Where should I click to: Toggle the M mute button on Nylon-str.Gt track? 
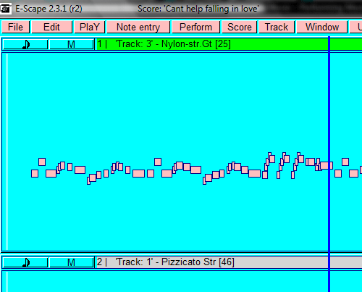tap(72, 44)
